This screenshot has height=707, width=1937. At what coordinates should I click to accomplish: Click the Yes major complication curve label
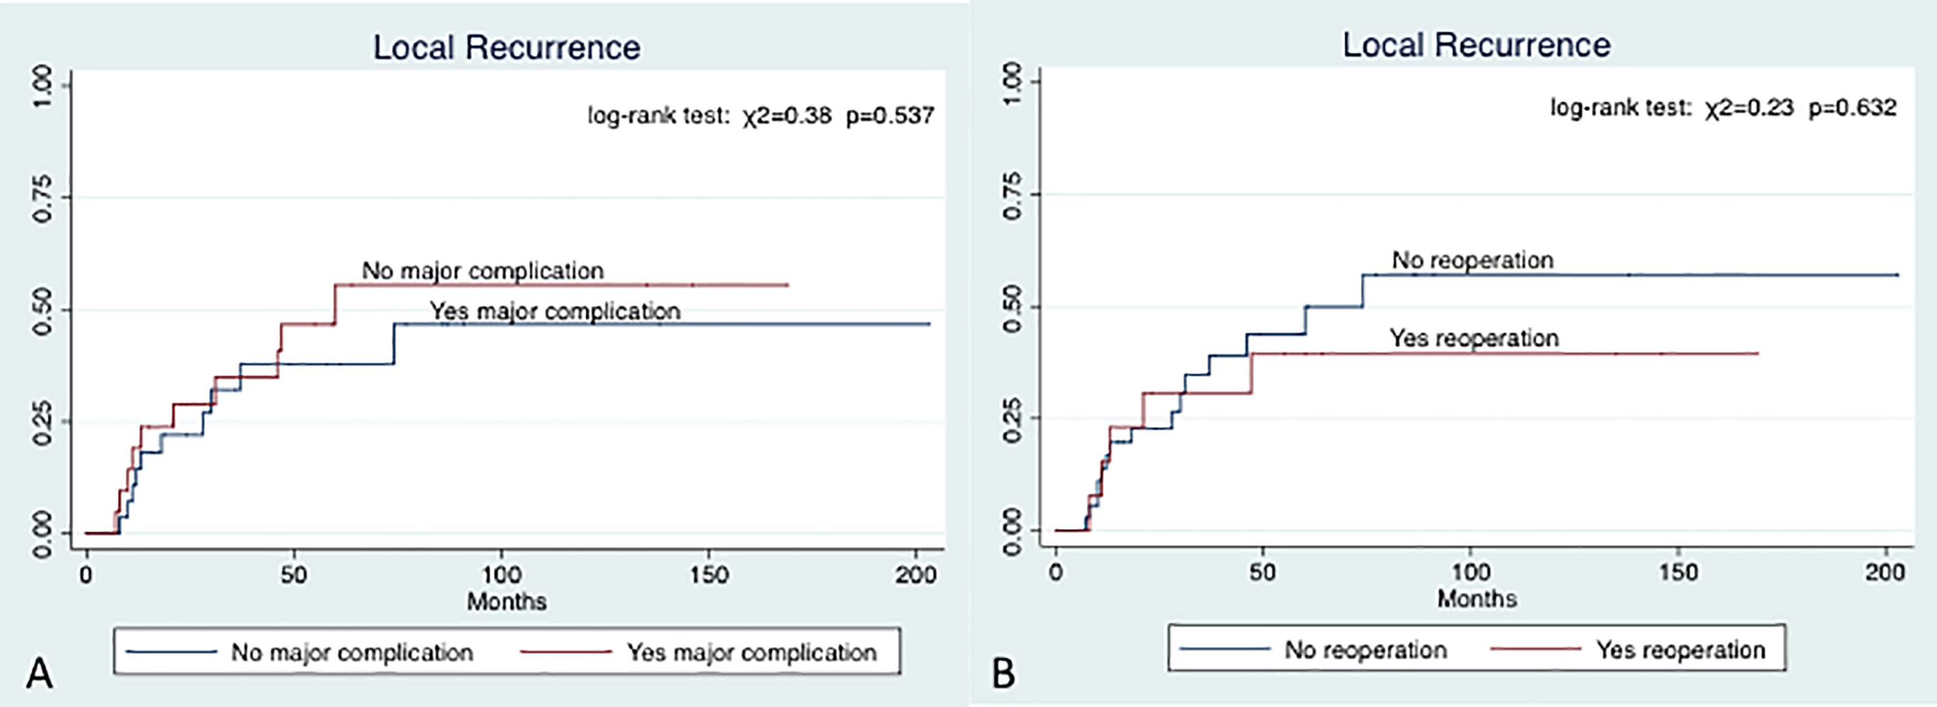point(555,311)
